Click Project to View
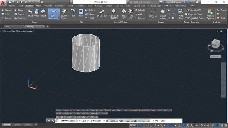The height and width of the screenshot is (128, 228). coord(193,14)
